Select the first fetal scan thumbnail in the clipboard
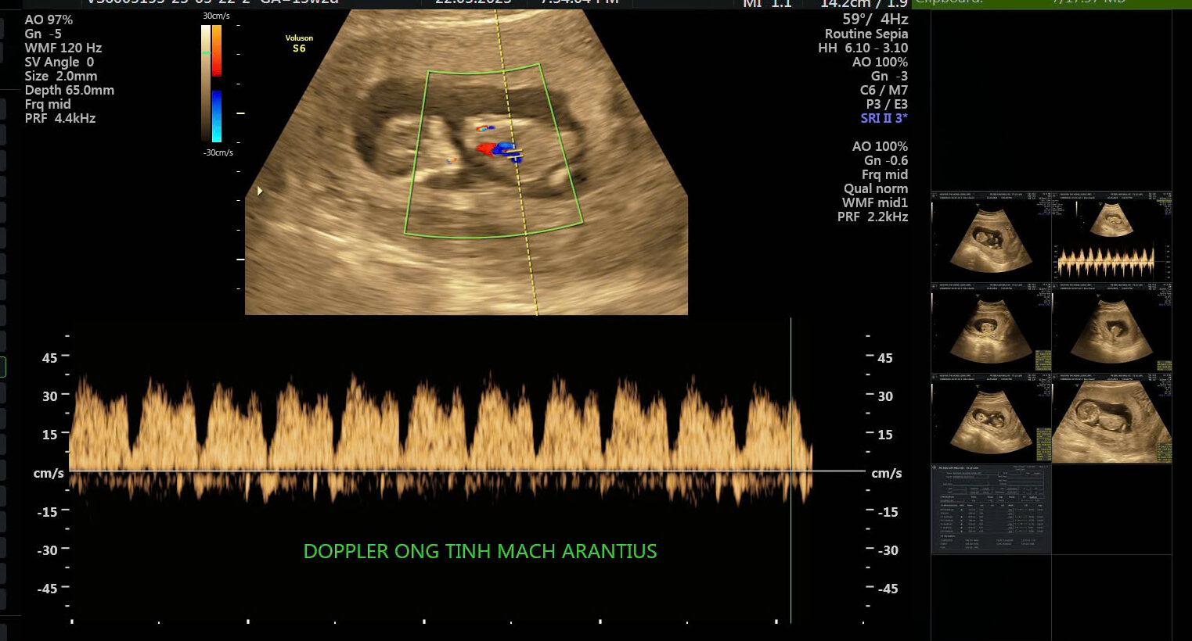 click(991, 236)
